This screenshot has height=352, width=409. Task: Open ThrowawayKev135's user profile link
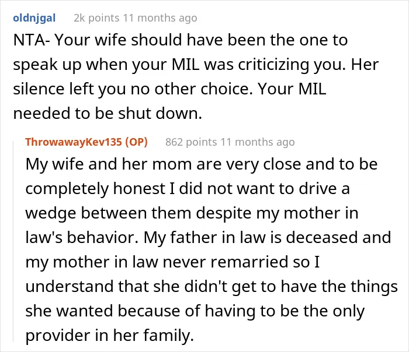tap(74, 142)
